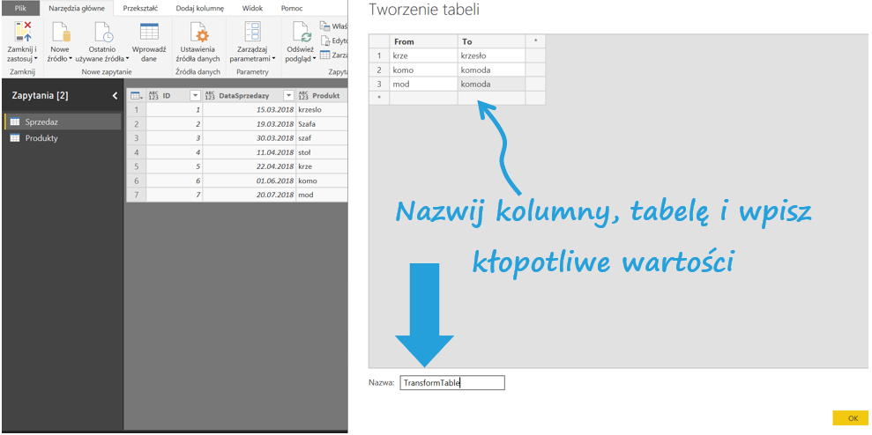Screen dimensions: 872x435
Task: Click the Nowe źródło icon
Action: click(x=60, y=33)
